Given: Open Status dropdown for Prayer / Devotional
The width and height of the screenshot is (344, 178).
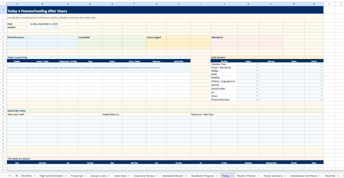Looking at the screenshot, I should tap(257, 67).
